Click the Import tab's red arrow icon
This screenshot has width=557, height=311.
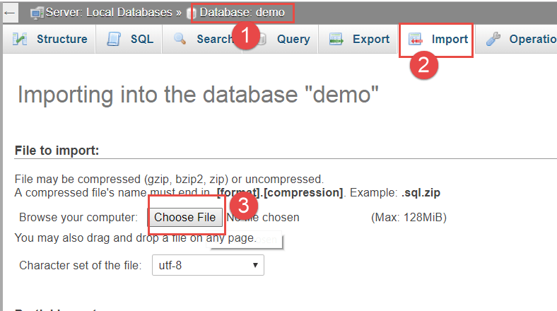tap(416, 40)
